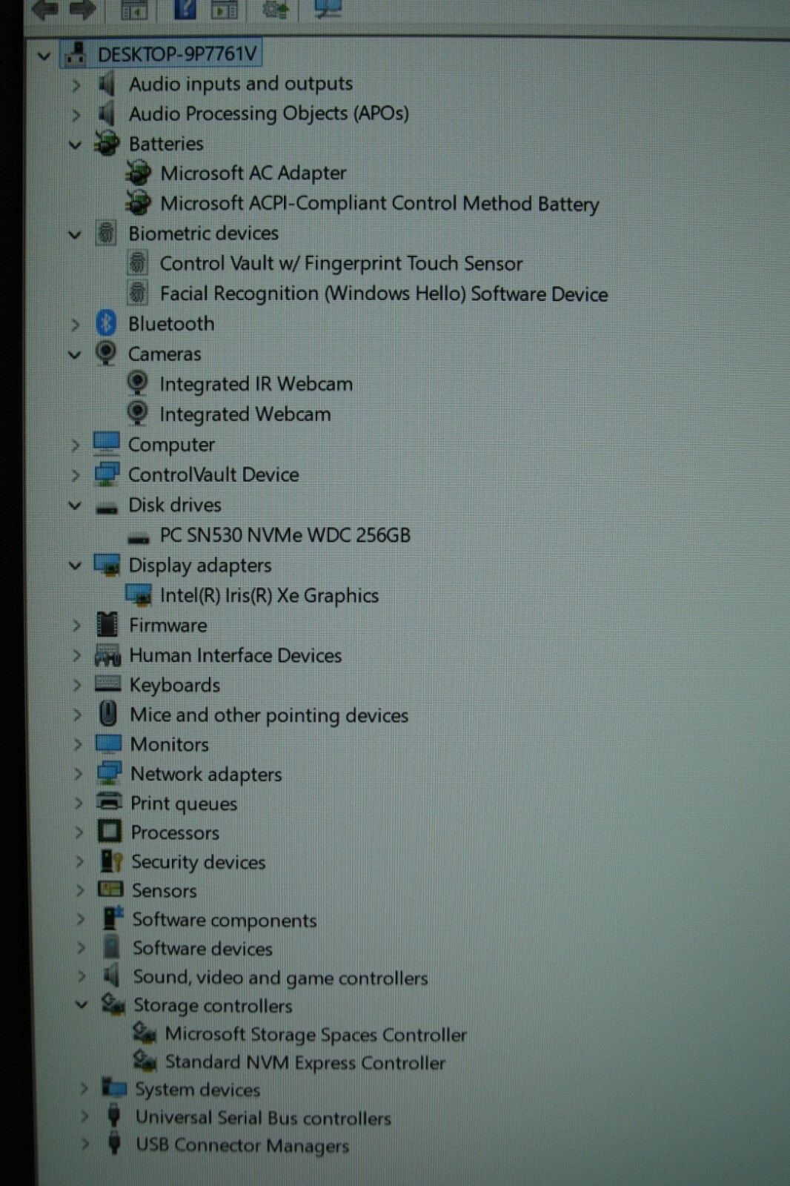Click the Display adapters category icon
Viewport: 790px width, 1186px height.
coord(107,565)
